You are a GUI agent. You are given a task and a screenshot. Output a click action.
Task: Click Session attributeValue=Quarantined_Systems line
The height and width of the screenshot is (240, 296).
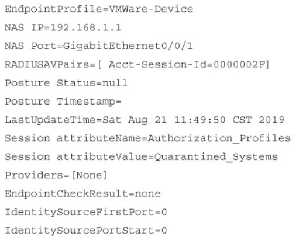point(141,157)
